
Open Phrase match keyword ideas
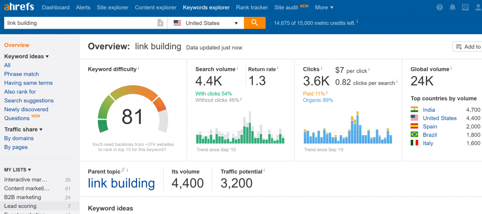tap(22, 74)
